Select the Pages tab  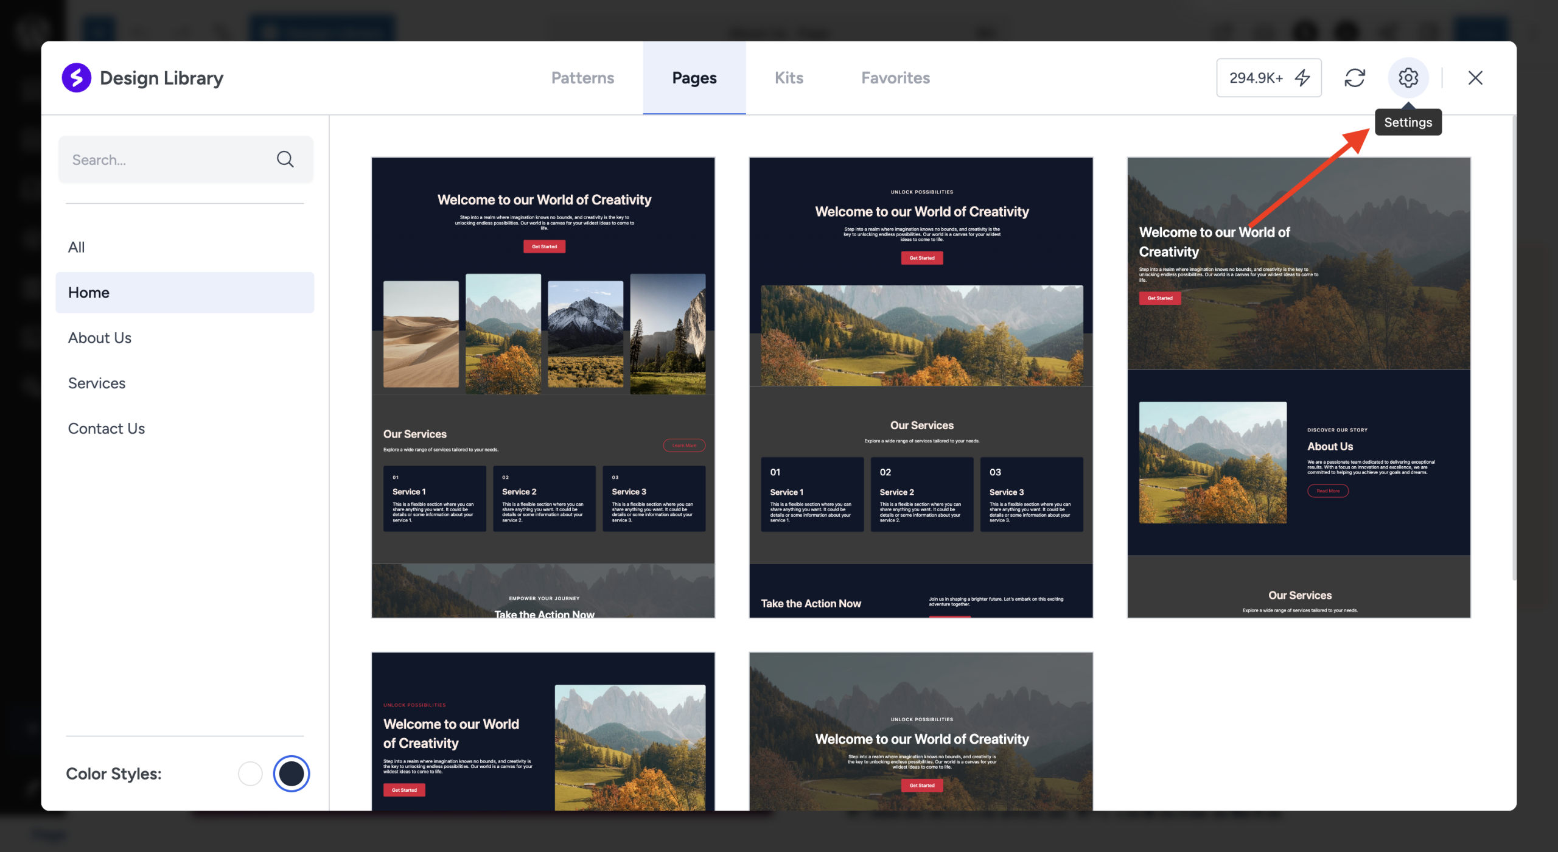click(694, 78)
